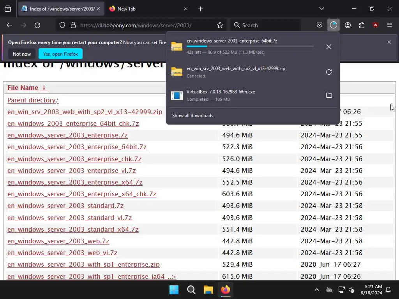
Task: Download en_win_srv_2003_web_with_sp2_vl_x13-42999.zip
Action: 85,112
